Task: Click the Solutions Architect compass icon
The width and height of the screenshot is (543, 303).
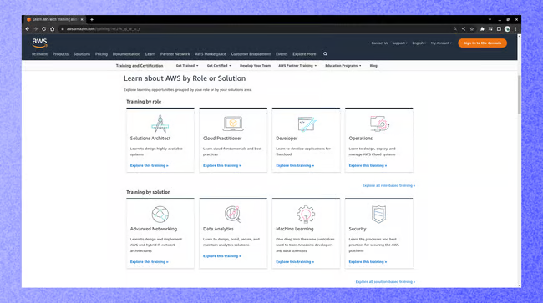Action: [160, 124]
